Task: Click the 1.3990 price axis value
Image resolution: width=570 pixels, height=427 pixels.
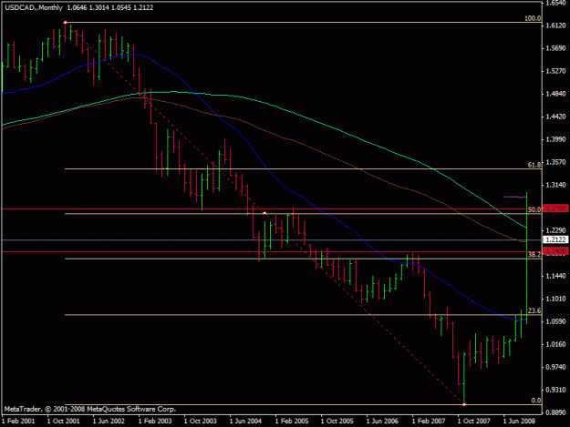Action: (556, 139)
